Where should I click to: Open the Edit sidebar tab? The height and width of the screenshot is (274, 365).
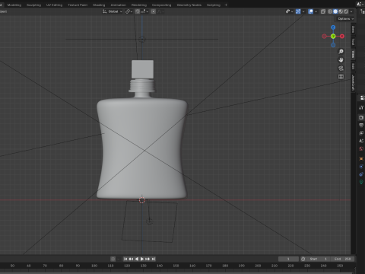coord(353,66)
